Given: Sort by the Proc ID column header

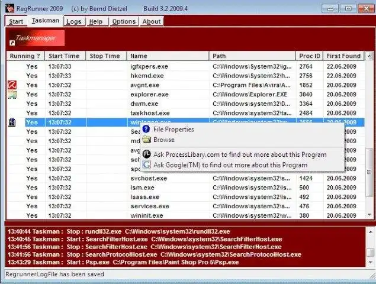Looking at the screenshot, I should [x=310, y=56].
